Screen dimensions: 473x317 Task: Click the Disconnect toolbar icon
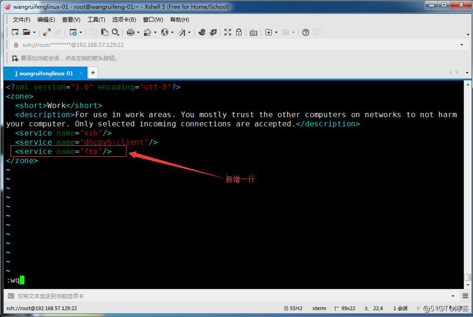click(x=58, y=32)
